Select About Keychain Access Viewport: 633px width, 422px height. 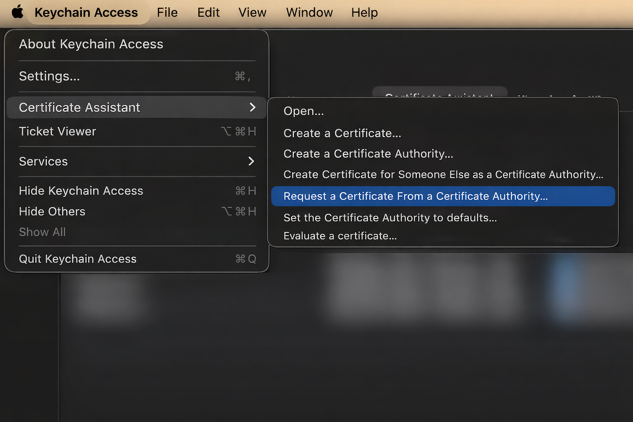pos(91,44)
